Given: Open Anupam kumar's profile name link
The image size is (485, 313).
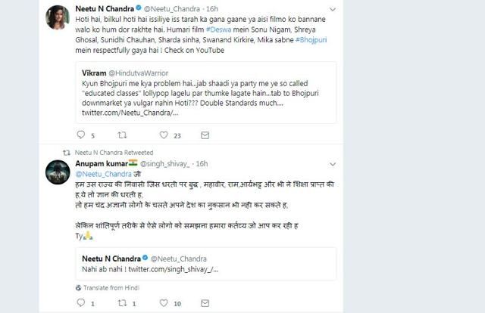Looking at the screenshot, I should pyautogui.click(x=102, y=163).
